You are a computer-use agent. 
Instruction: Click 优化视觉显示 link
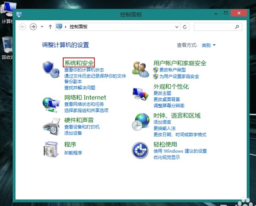(x=167, y=157)
